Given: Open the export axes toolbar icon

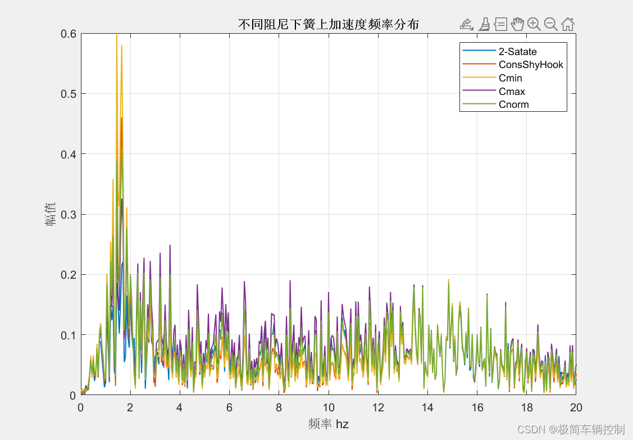Looking at the screenshot, I should tap(467, 24).
